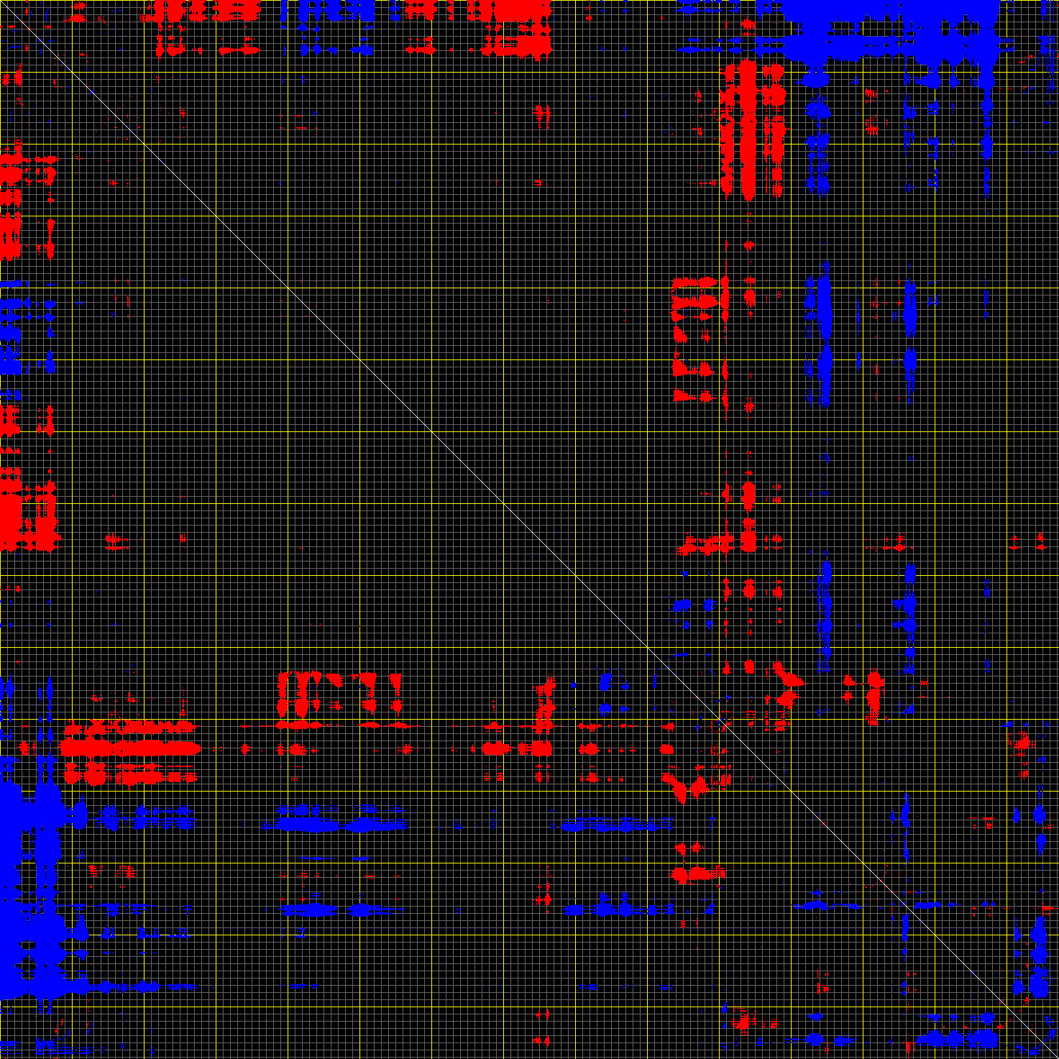Image resolution: width=1059 pixels, height=1059 pixels.
Task: Click the blue vertical blob column on lower-right edge
Action: pyautogui.click(x=1039, y=956)
